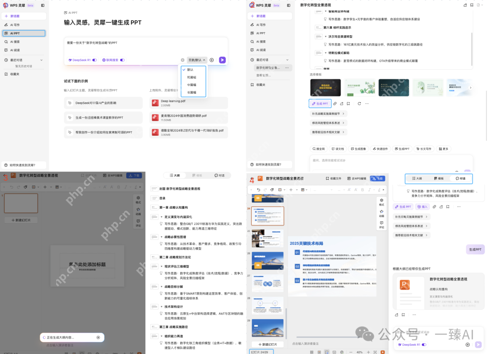
Task: Click the 长文写作 skill chip
Action: (424, 149)
